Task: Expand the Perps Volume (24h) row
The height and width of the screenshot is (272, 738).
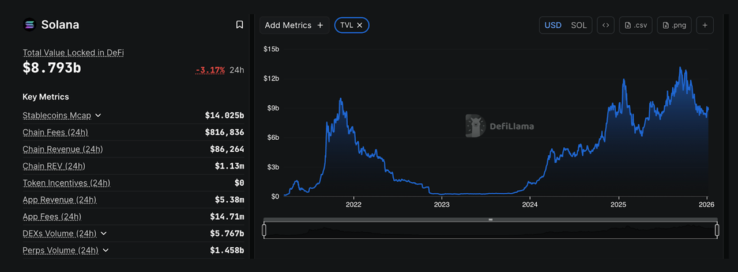Action: click(106, 250)
